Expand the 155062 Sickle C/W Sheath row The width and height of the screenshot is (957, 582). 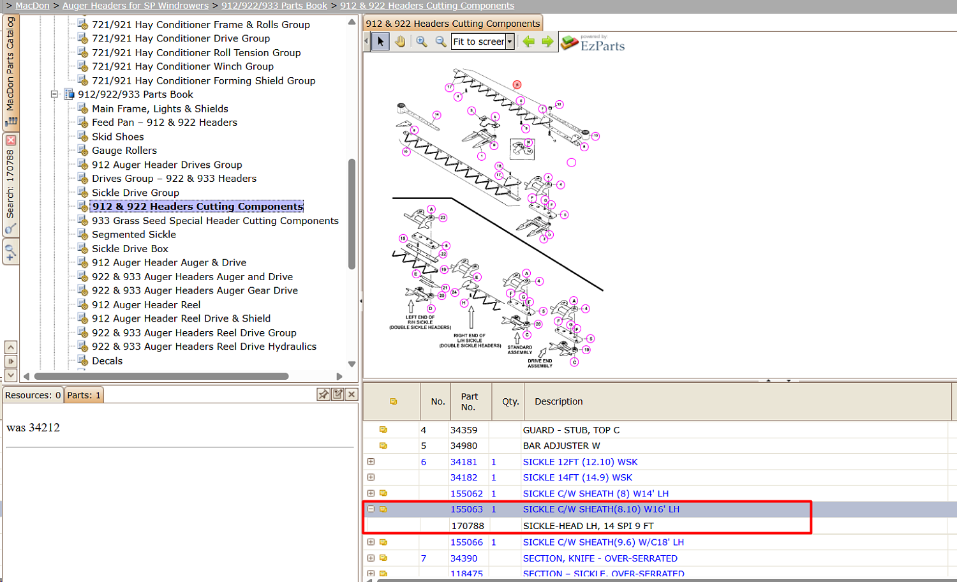[x=371, y=493]
